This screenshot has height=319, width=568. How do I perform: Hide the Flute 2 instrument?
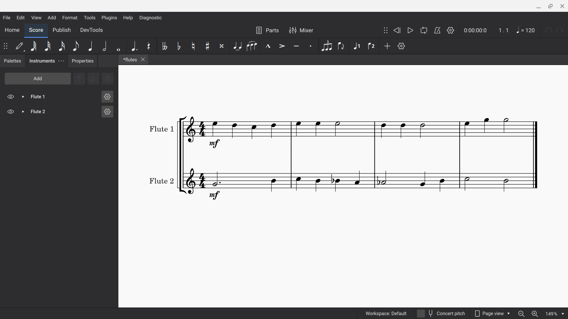coord(11,112)
